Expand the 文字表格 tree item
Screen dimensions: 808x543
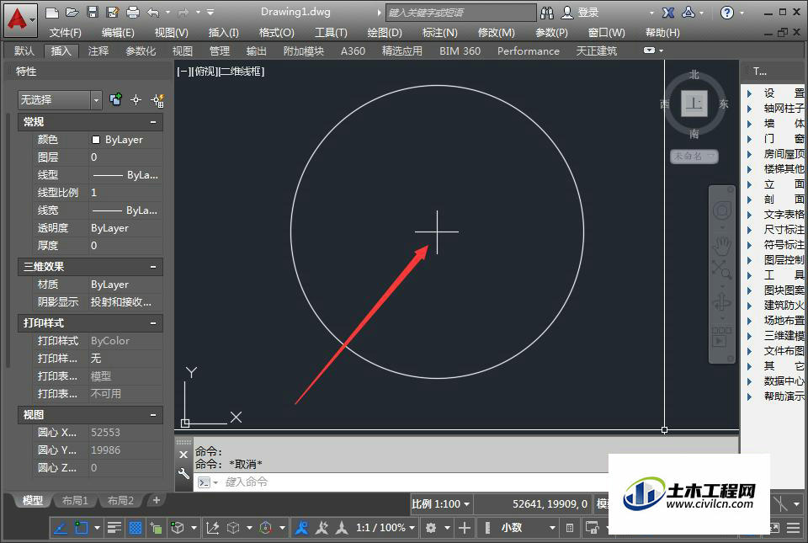coord(750,215)
